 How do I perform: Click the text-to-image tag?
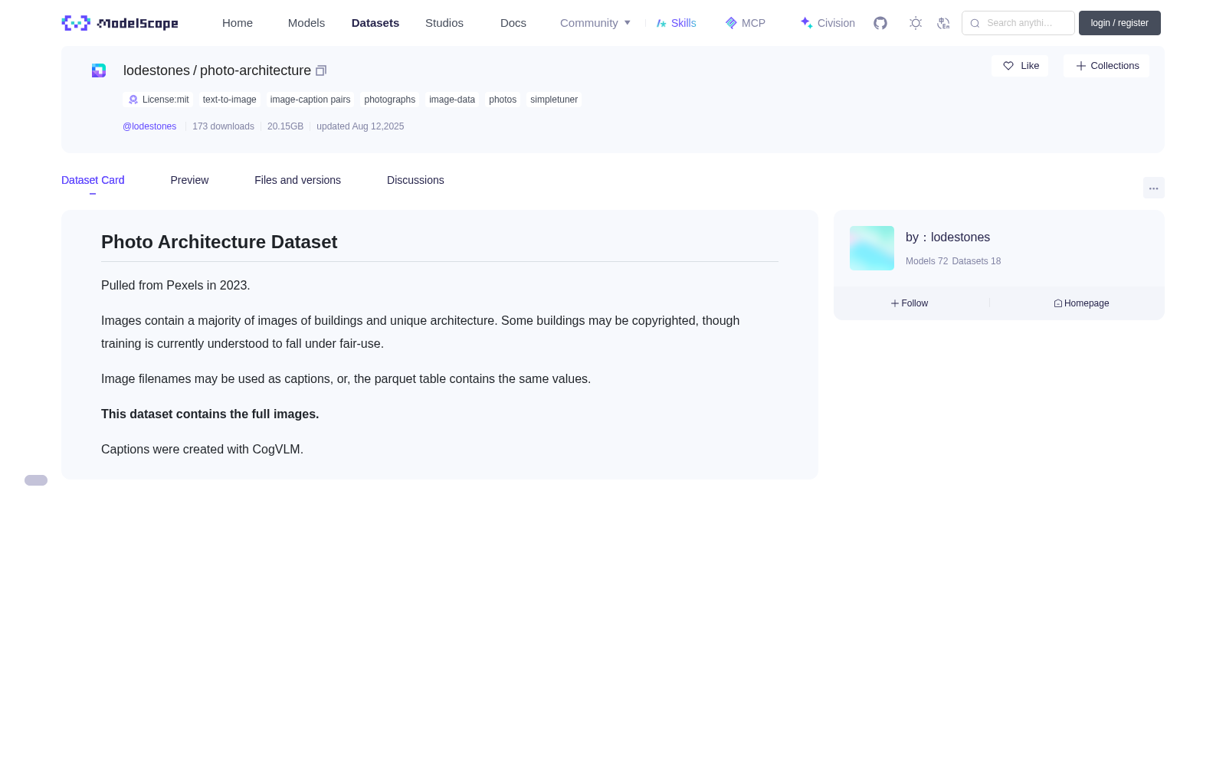coord(230,100)
